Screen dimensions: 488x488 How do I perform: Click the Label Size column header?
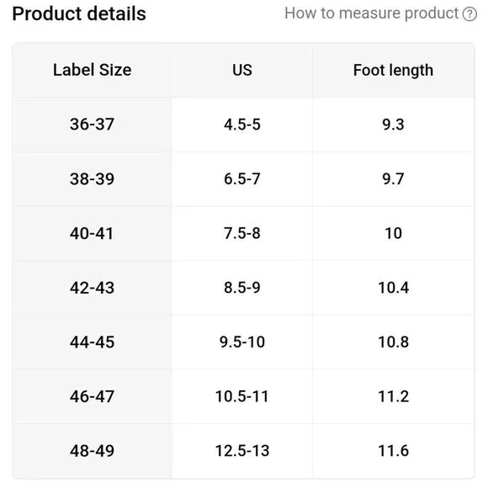pyautogui.click(x=92, y=70)
